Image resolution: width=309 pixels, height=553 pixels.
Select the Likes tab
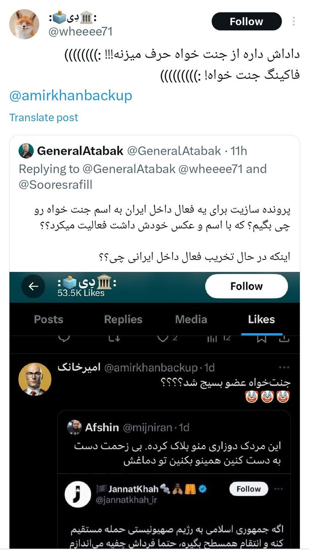pyautogui.click(x=261, y=319)
